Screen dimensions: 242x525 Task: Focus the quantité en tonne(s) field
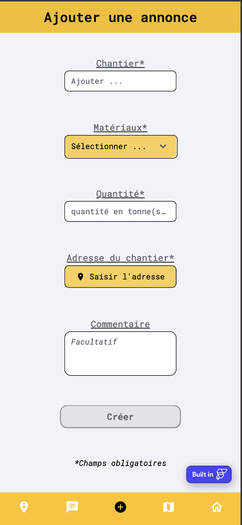[120, 211]
